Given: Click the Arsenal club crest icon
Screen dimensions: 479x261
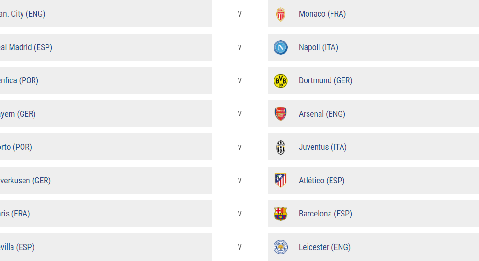Looking at the screenshot, I should (281, 114).
